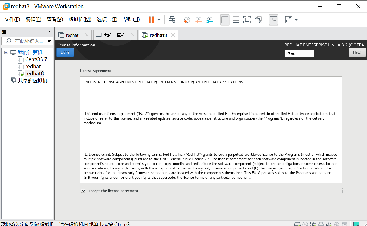367x226 pixels.
Task: Click the network adapter status icon
Action: click(x=313, y=224)
